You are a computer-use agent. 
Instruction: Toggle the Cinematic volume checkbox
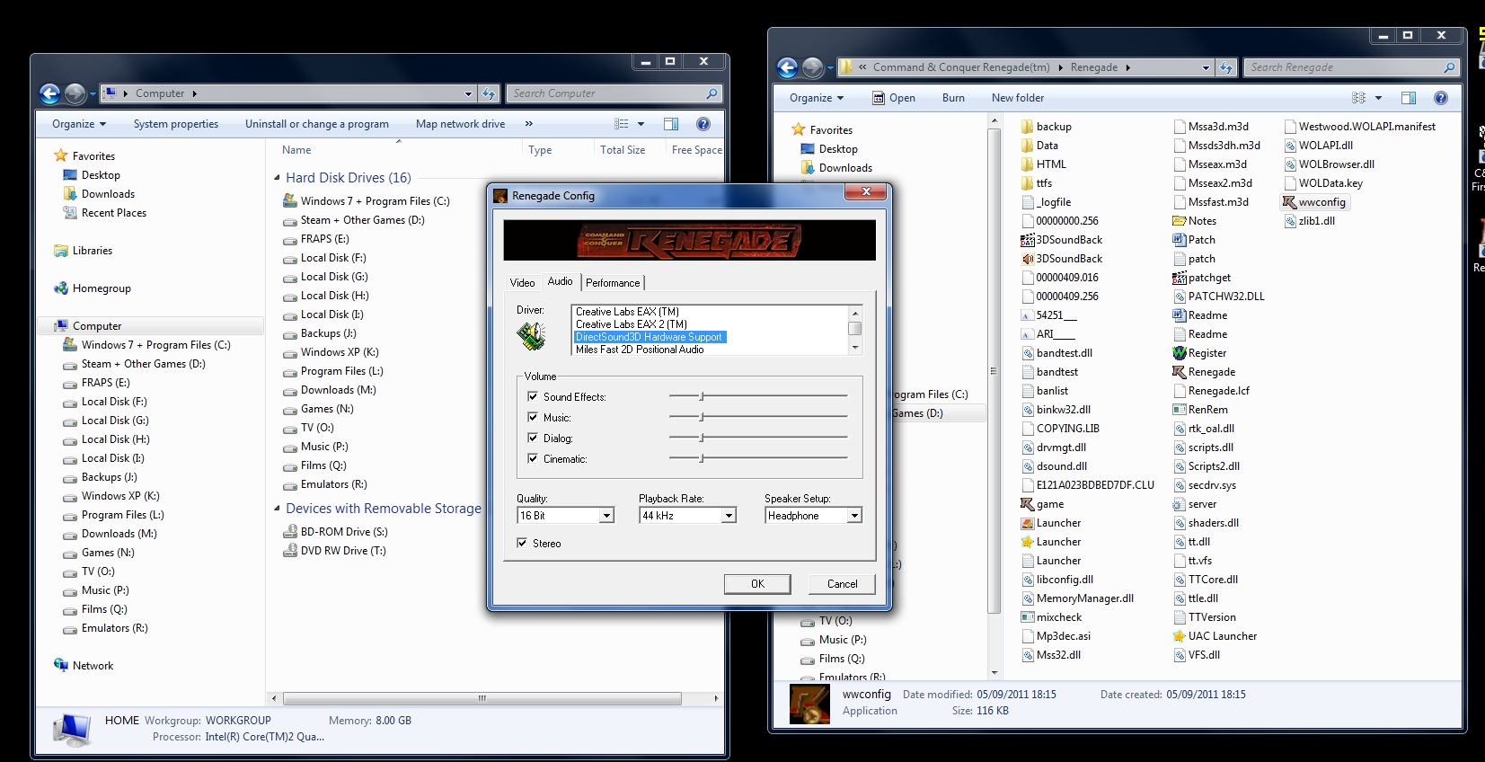[x=533, y=458]
